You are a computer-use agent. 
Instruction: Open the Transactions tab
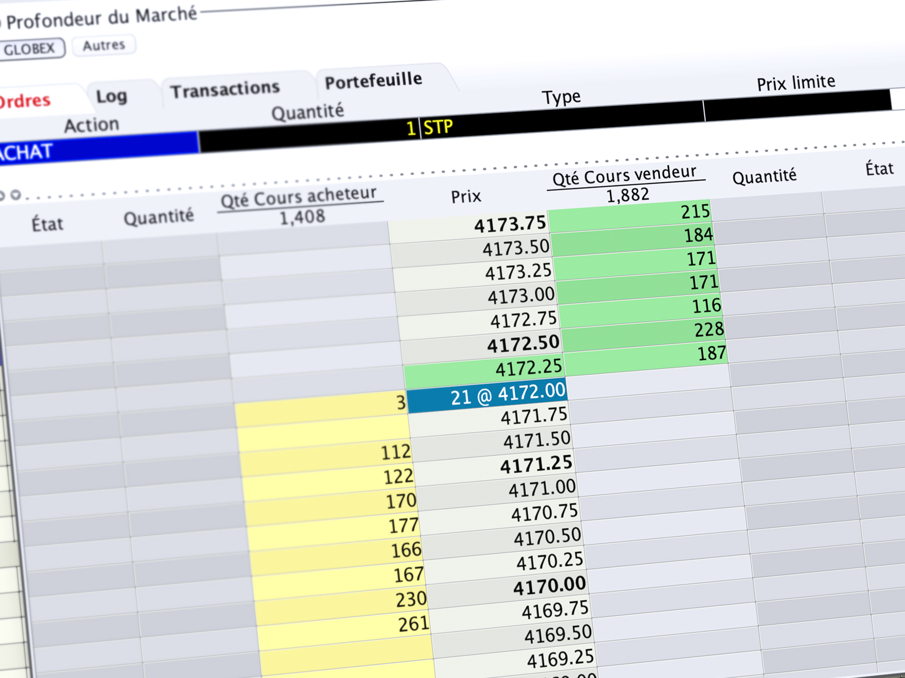pyautogui.click(x=225, y=89)
